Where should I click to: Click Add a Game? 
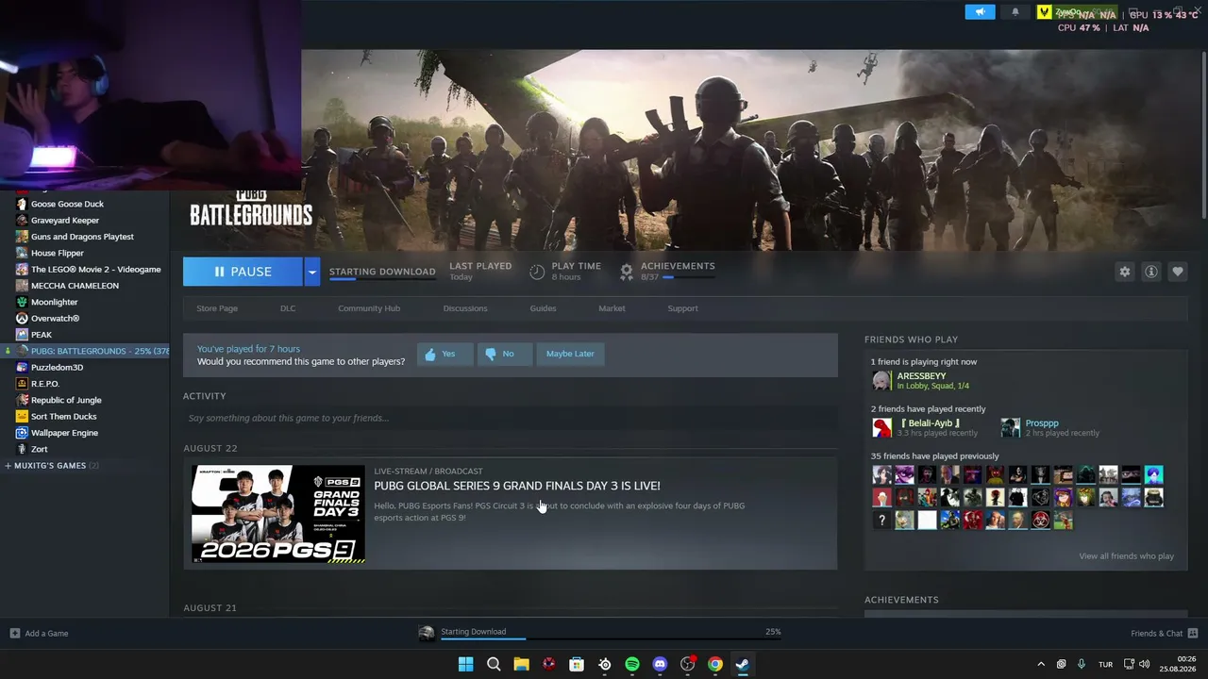click(x=40, y=634)
